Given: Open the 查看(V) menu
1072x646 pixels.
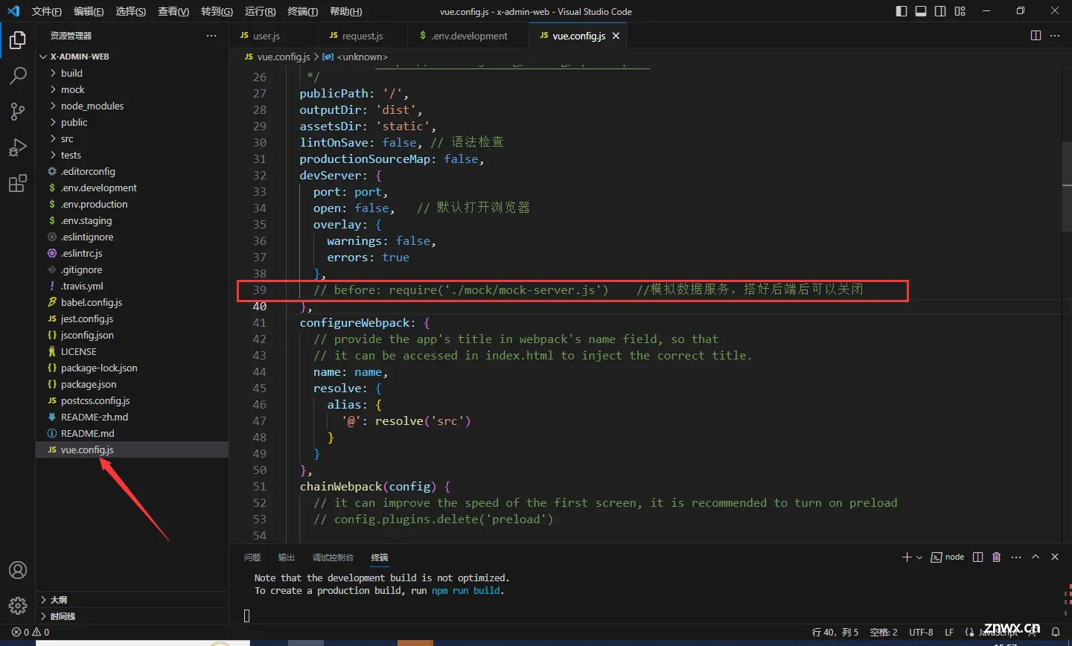Looking at the screenshot, I should tap(173, 11).
